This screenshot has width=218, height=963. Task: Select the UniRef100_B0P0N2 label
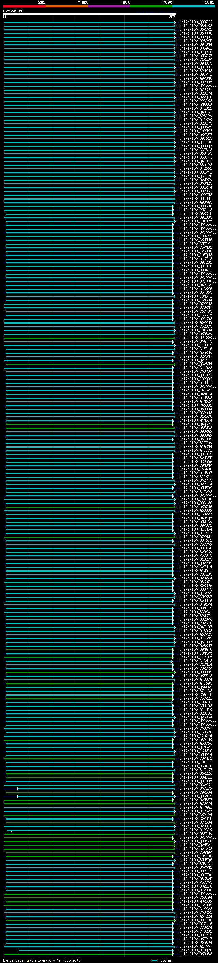(x=196, y=868)
